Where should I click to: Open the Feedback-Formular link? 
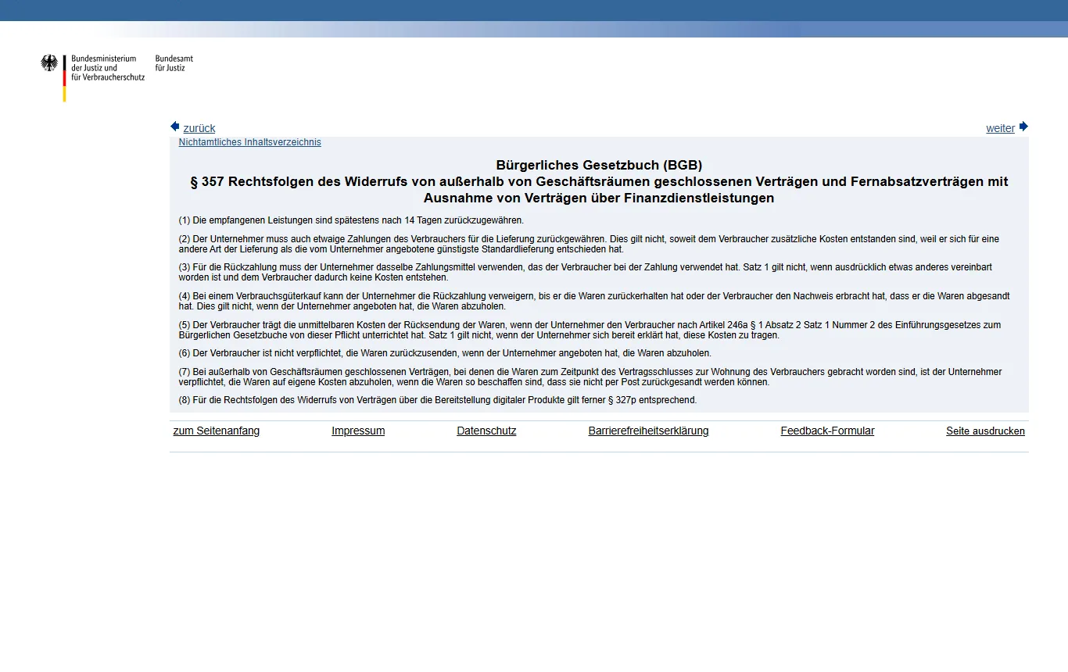click(828, 431)
